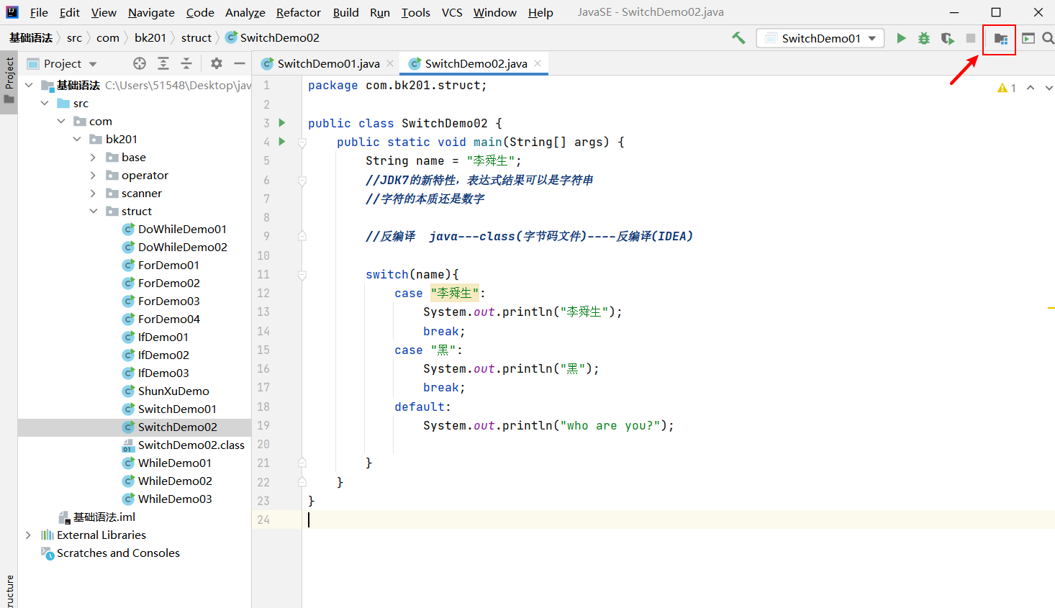
Task: Locate opened file with crosshair icon
Action: [140, 63]
